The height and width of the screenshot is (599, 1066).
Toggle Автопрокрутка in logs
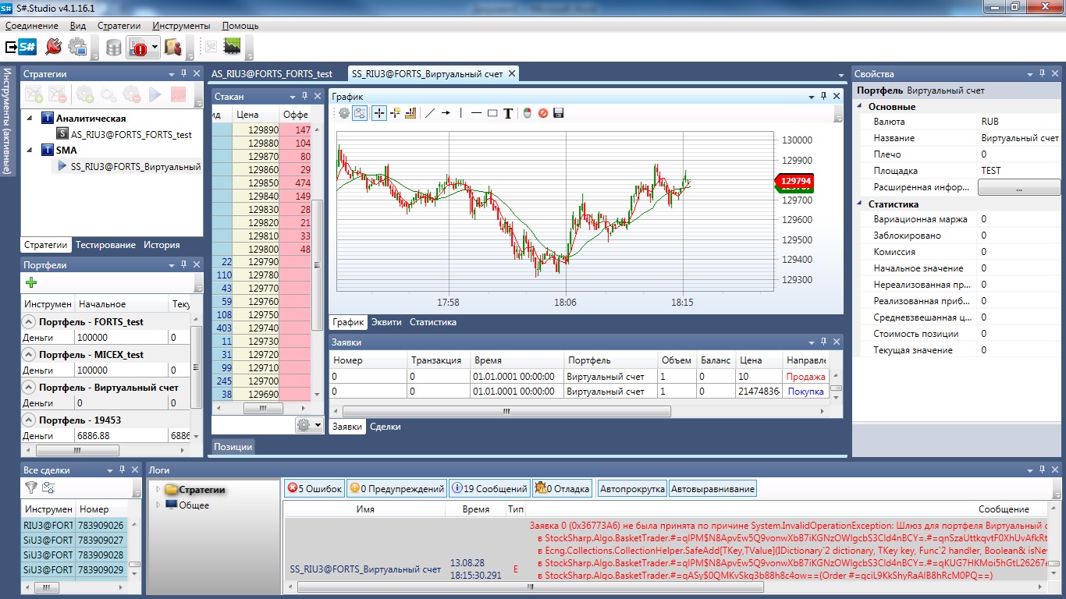point(632,489)
